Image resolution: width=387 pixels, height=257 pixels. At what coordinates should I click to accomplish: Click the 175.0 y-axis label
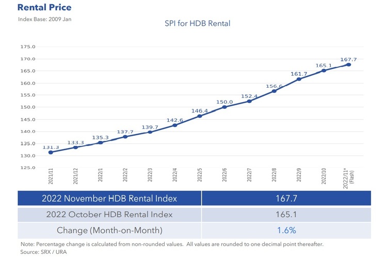click(x=28, y=46)
